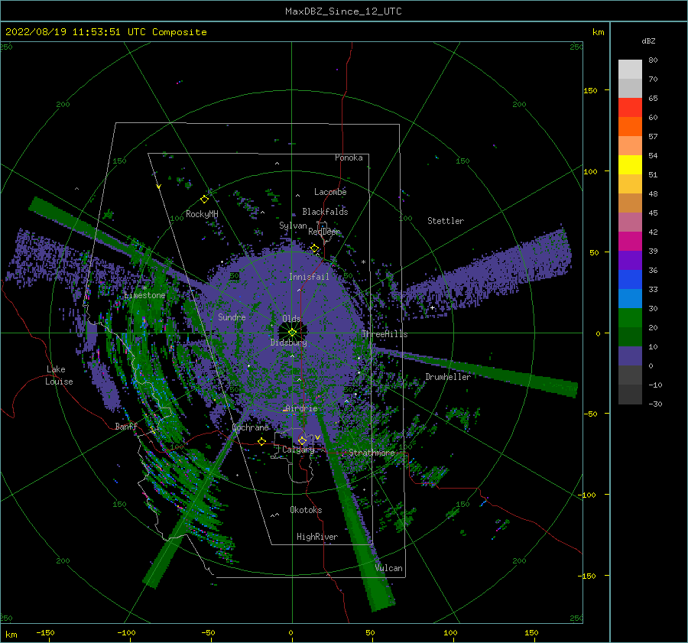The image size is (688, 643).
Task: Click the Banff label
Action: click(126, 426)
